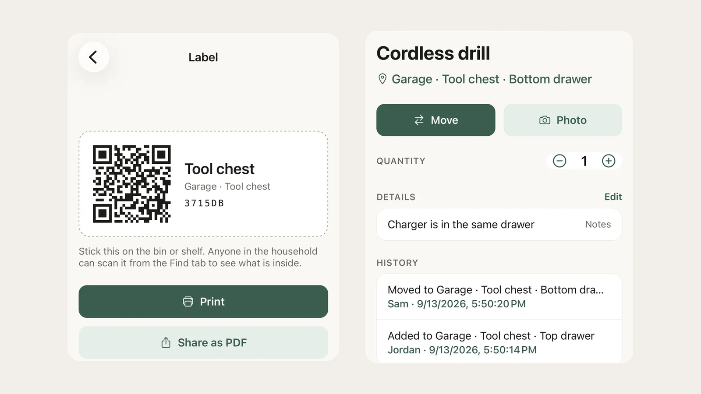Screen dimensions: 701x394
Task: Click the QUANTITY label
Action: [x=401, y=161]
